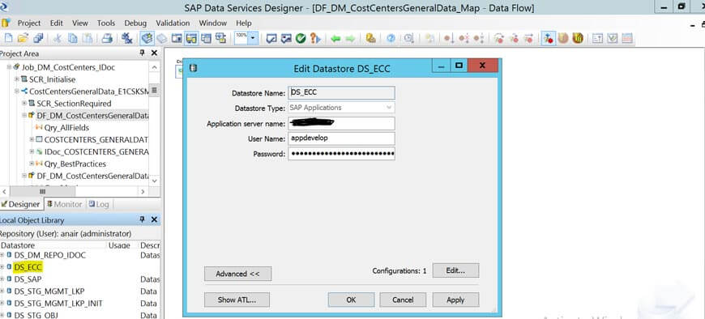Expand the DS_DM_REPO_IDOC datastore
The height and width of the screenshot is (319, 705).
pyautogui.click(x=2, y=255)
